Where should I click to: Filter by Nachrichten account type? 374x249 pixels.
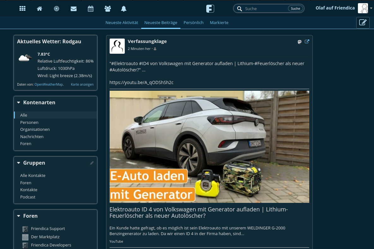(32, 137)
